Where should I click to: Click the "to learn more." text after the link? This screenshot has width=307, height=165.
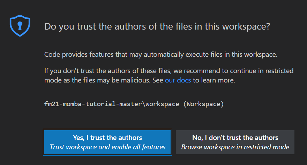tap(214, 80)
